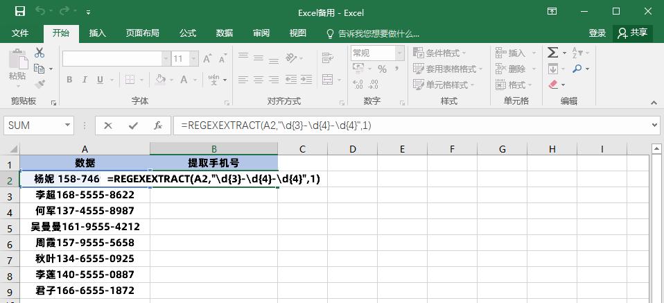
Task: Click the text orientation ab icon
Action: tap(291, 58)
